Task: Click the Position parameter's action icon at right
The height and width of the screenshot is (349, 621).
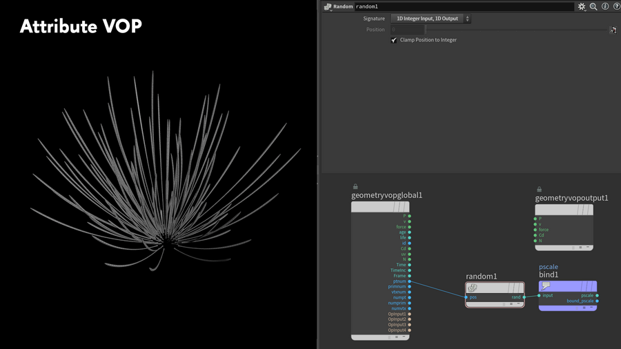Action: [613, 30]
